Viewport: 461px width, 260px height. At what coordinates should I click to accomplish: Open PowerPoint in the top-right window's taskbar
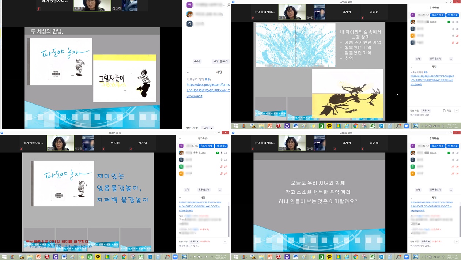[270, 126]
